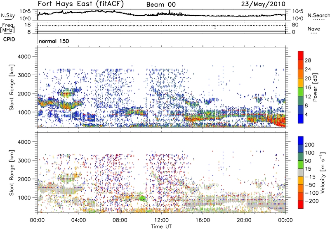
Task: Click the '1000' tick on the velocity panel axis
Action: tap(24, 198)
